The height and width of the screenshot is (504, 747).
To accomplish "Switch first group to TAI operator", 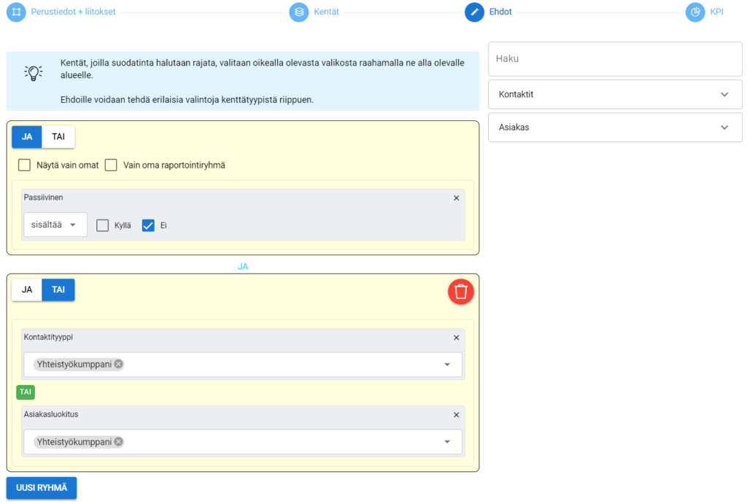I will coord(58,136).
